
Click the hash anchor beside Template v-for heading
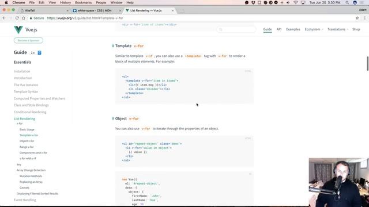[113, 46]
